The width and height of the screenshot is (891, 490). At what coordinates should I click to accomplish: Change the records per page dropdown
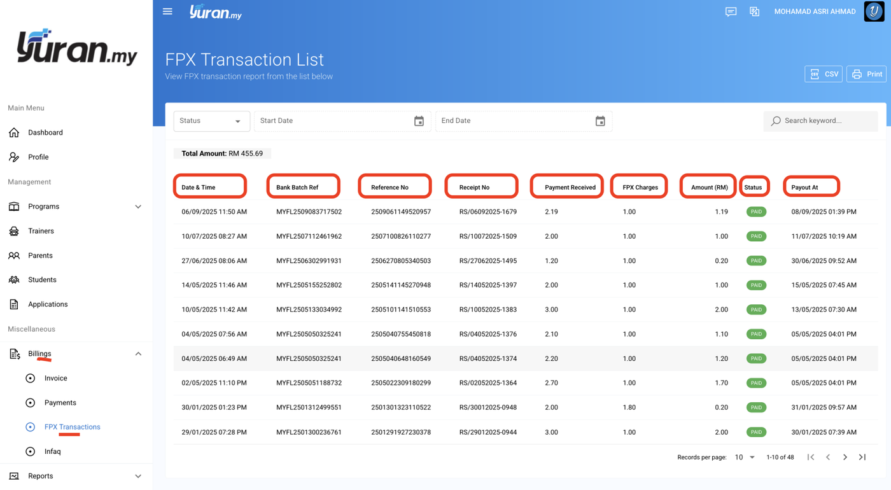coord(745,457)
